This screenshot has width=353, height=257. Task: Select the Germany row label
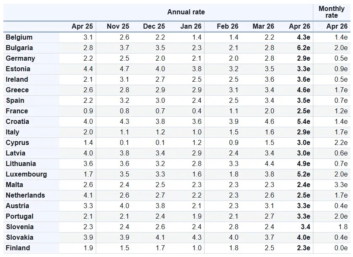point(20,59)
